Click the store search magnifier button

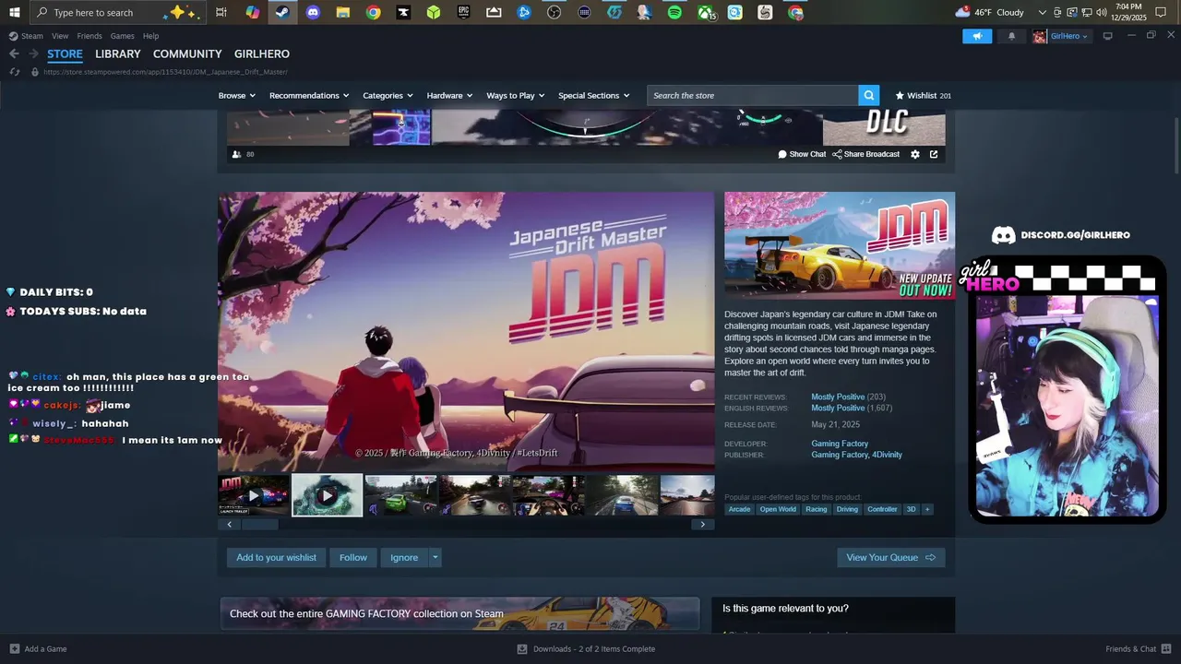868,95
